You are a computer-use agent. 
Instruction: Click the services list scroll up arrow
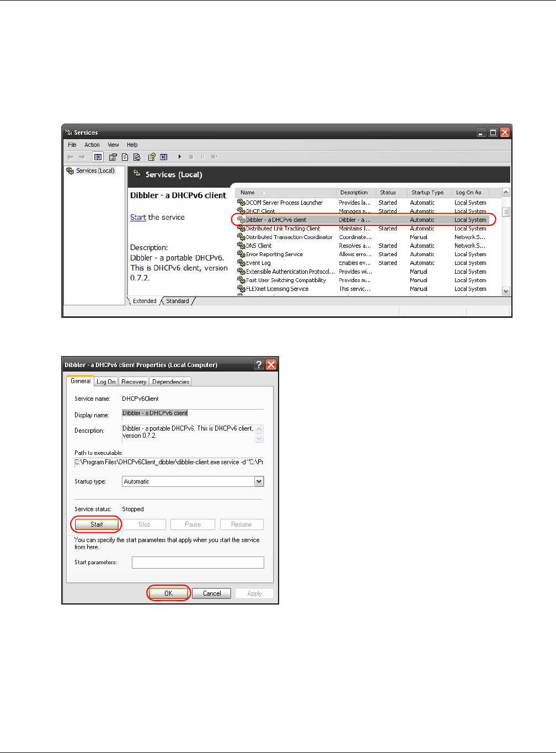(x=506, y=193)
